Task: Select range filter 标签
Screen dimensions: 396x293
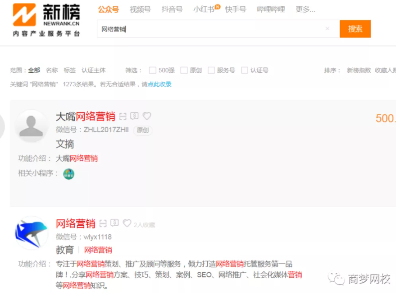Action: pyautogui.click(x=70, y=70)
